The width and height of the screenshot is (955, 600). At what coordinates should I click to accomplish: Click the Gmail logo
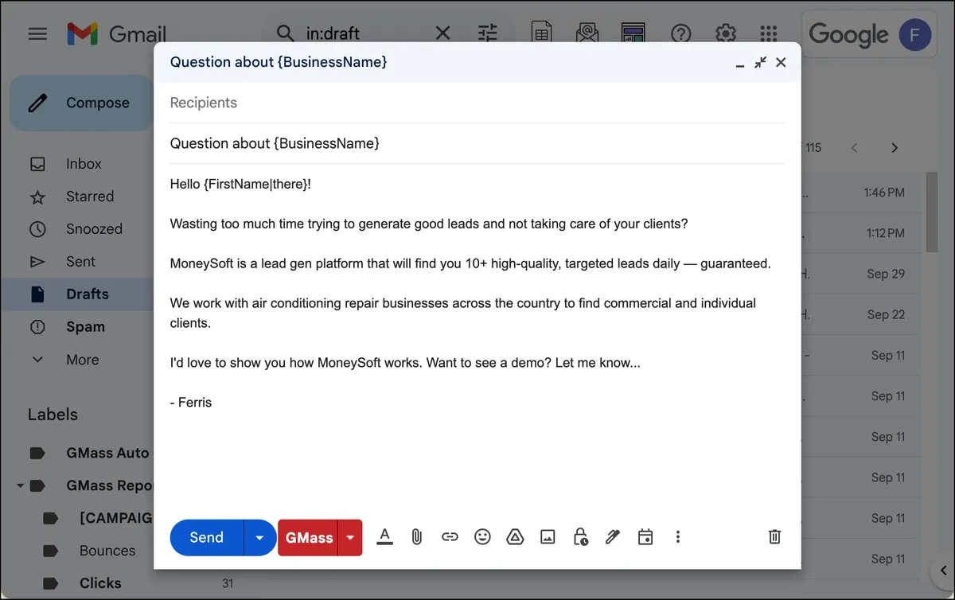pyautogui.click(x=117, y=33)
